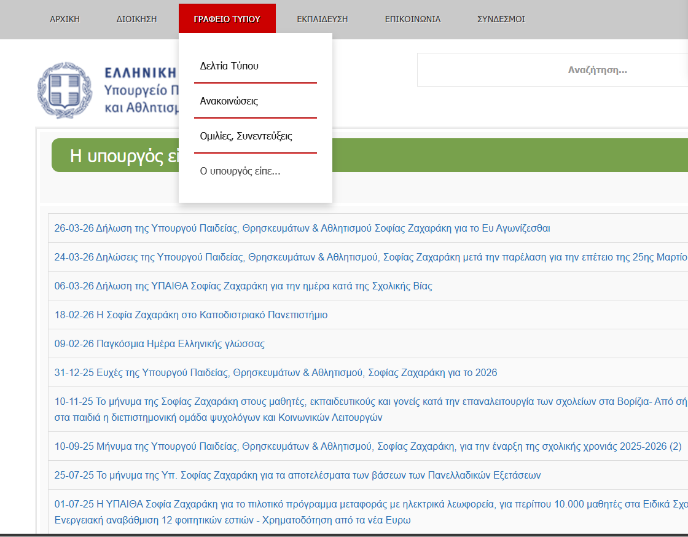Focus the Αναζήτηση search field

point(553,70)
